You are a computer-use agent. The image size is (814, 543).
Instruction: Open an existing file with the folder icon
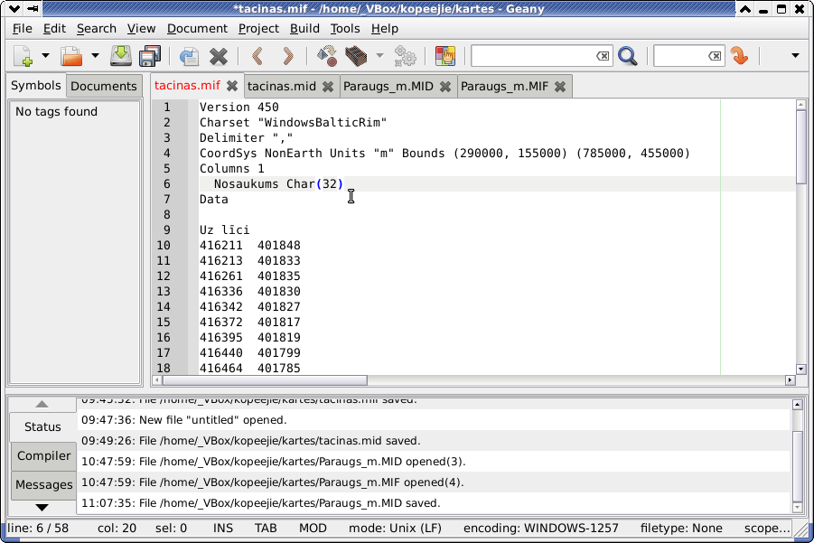pyautogui.click(x=71, y=55)
